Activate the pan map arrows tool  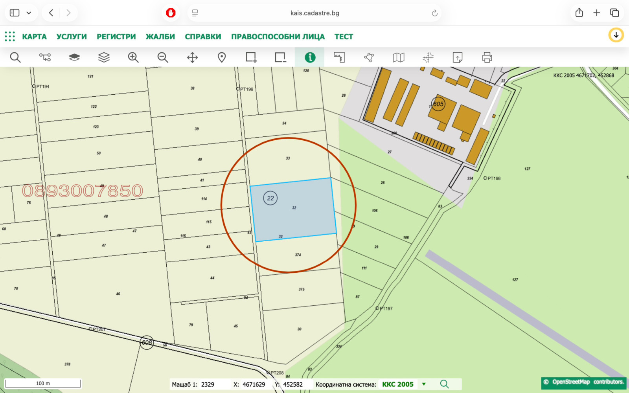click(192, 57)
